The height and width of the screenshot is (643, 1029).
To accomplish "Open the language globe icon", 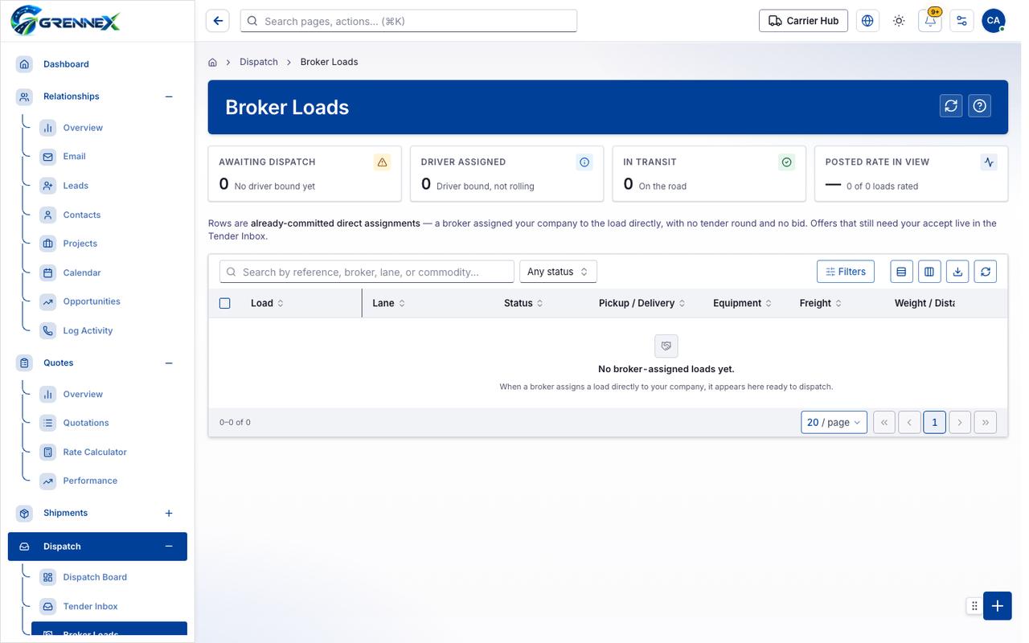I will [867, 21].
